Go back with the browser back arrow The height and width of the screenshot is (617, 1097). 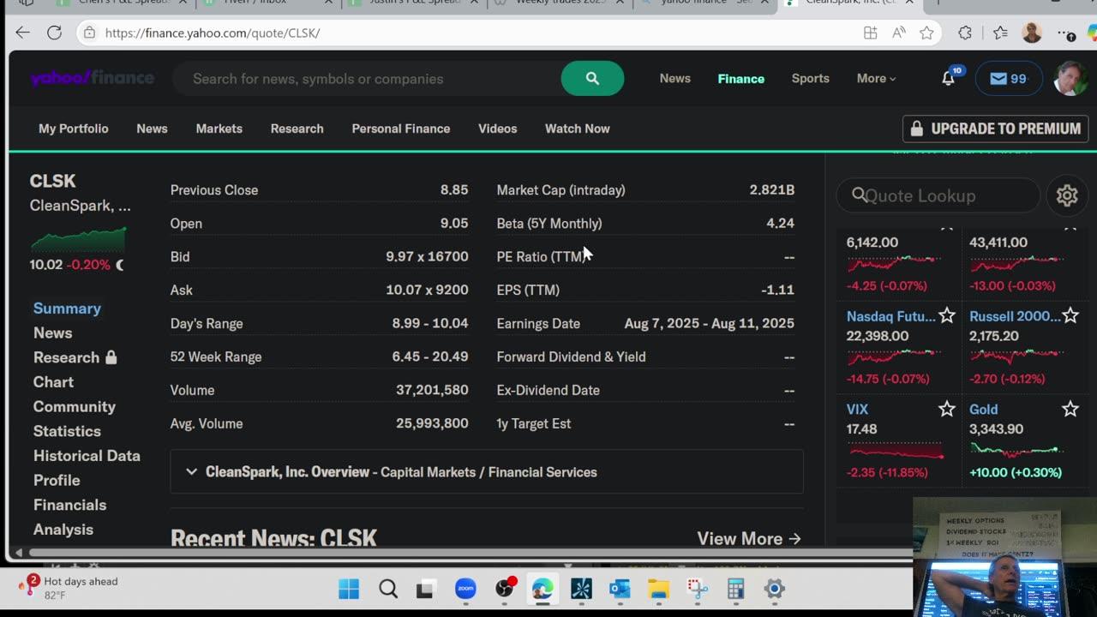point(23,33)
